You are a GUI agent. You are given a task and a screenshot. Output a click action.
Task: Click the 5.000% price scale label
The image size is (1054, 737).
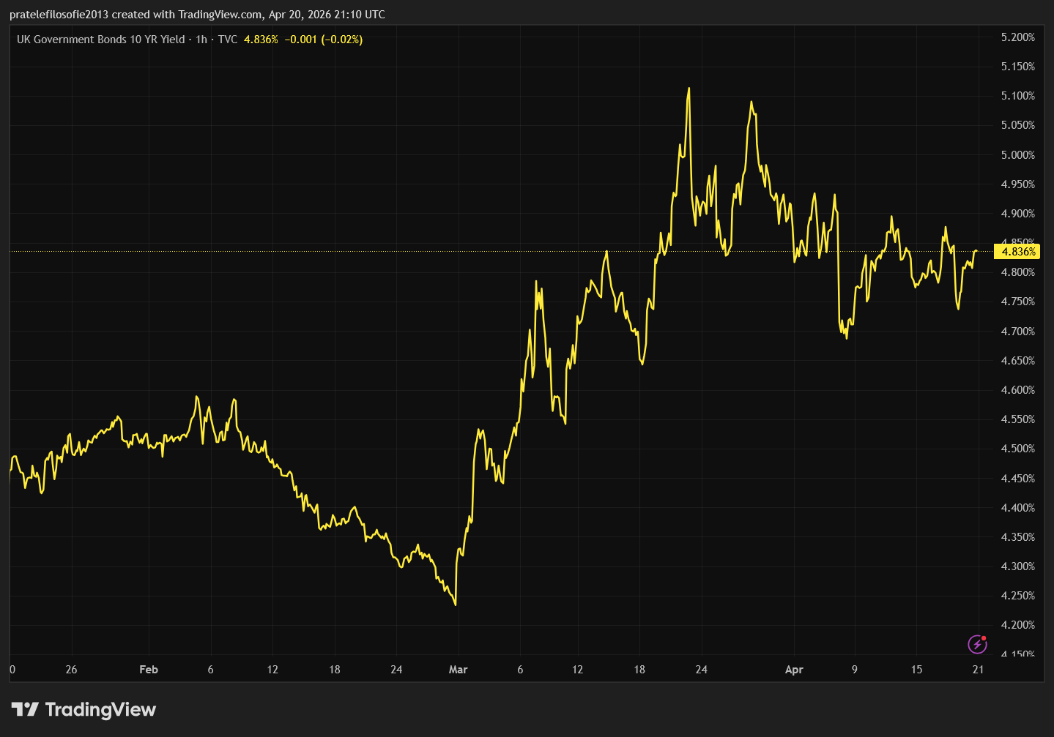[x=1017, y=155]
